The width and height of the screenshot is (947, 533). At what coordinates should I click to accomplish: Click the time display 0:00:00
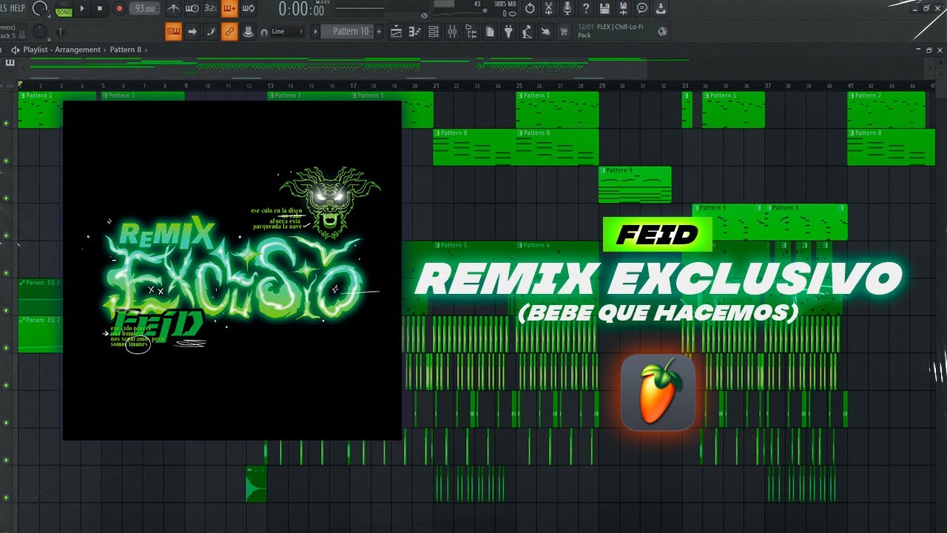(x=303, y=9)
